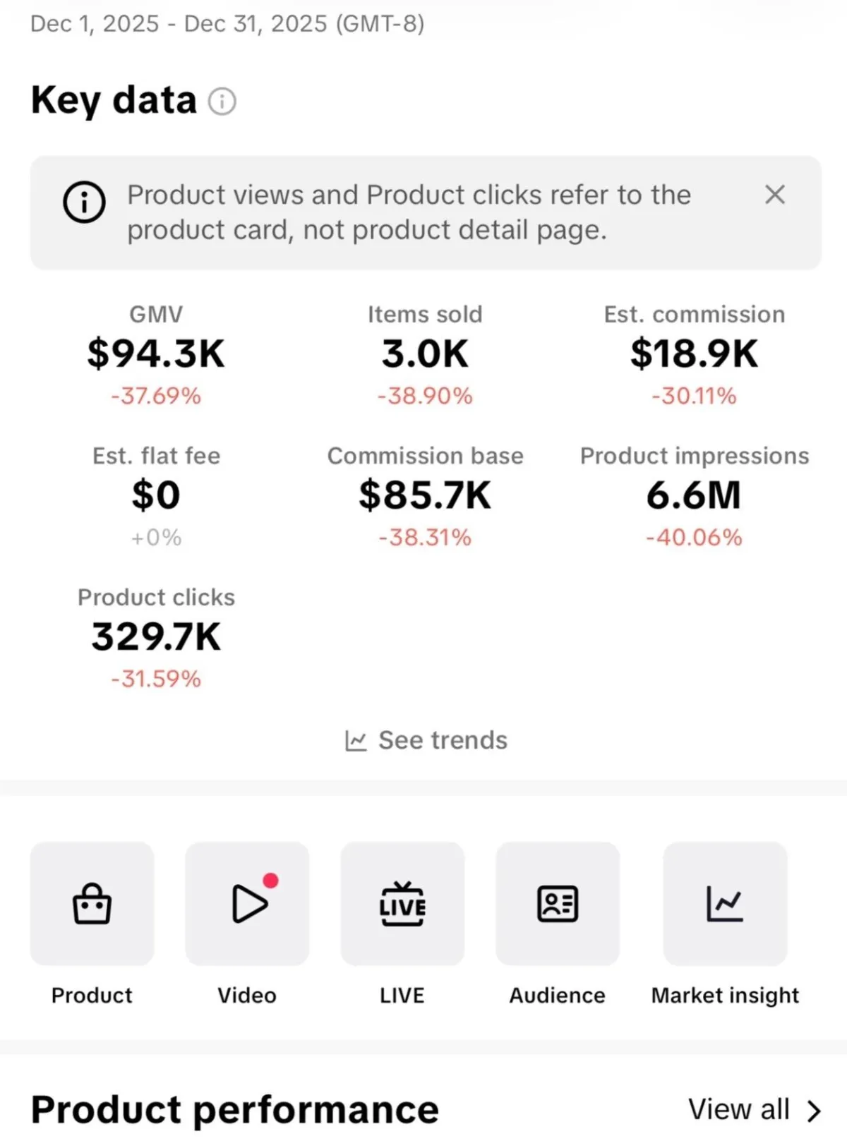Select the Product label under the bag icon
Screen dimensions: 847x1148
[92, 995]
